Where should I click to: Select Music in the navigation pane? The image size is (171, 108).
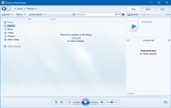pos(10,29)
